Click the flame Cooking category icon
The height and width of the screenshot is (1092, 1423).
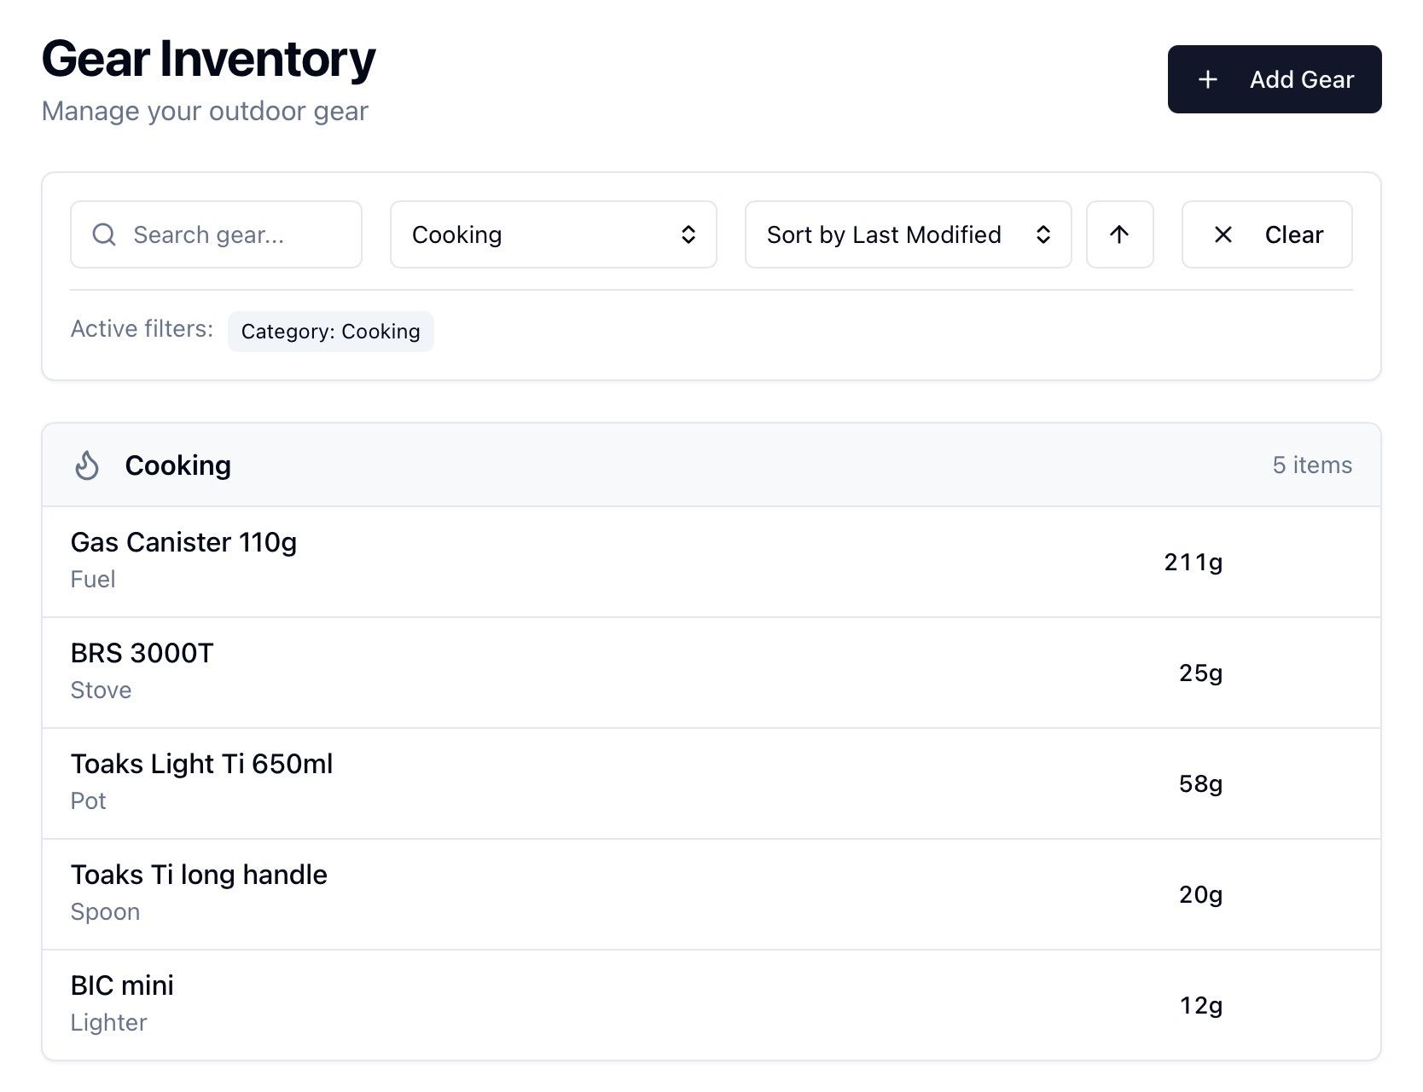[87, 465]
